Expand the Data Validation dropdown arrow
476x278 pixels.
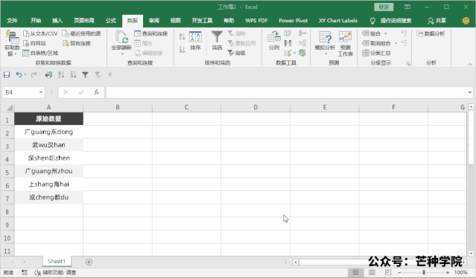(295, 53)
